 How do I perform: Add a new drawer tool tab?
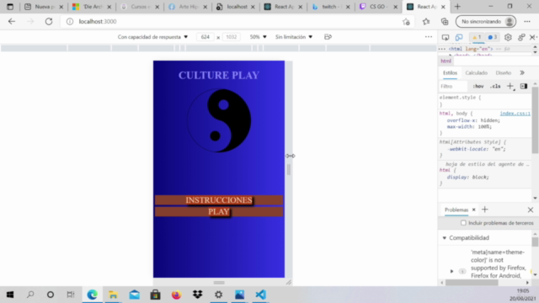[485, 210]
